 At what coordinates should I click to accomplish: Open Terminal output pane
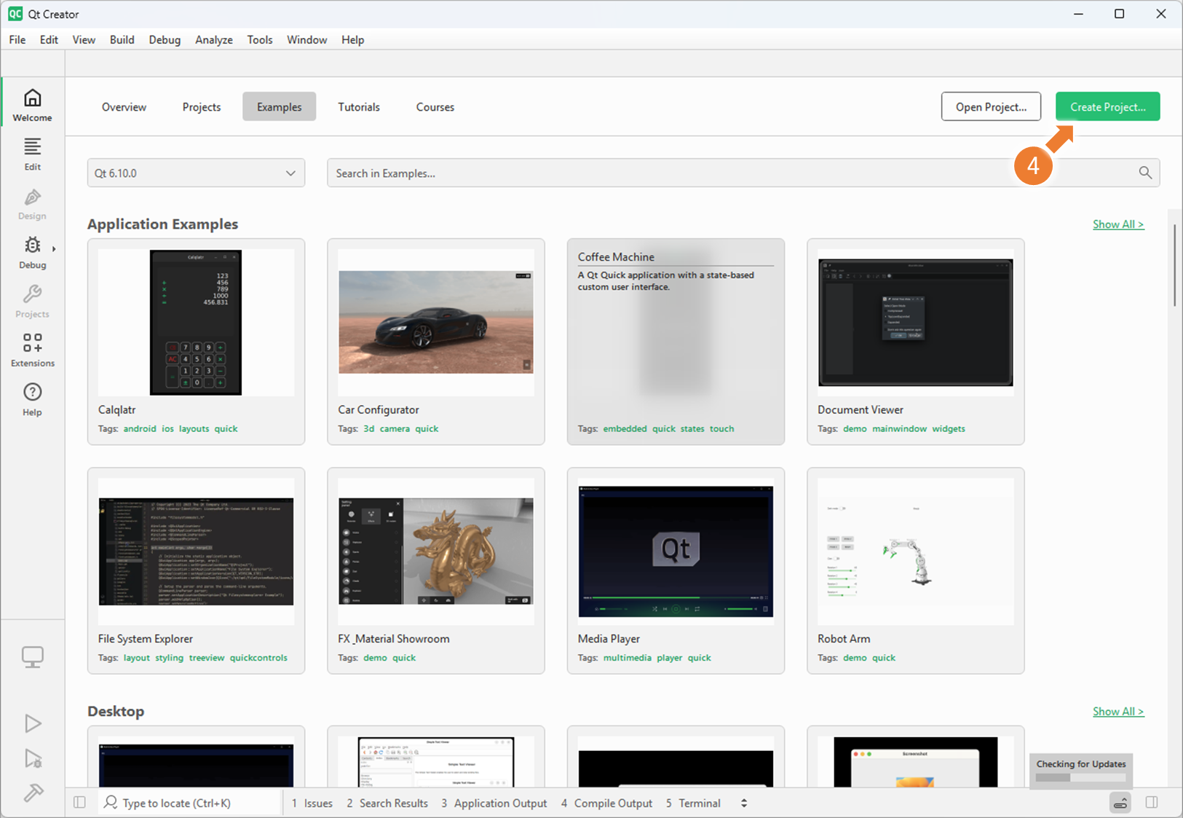click(x=693, y=803)
